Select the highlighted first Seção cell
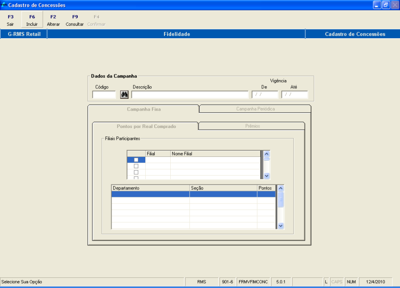 click(x=223, y=194)
